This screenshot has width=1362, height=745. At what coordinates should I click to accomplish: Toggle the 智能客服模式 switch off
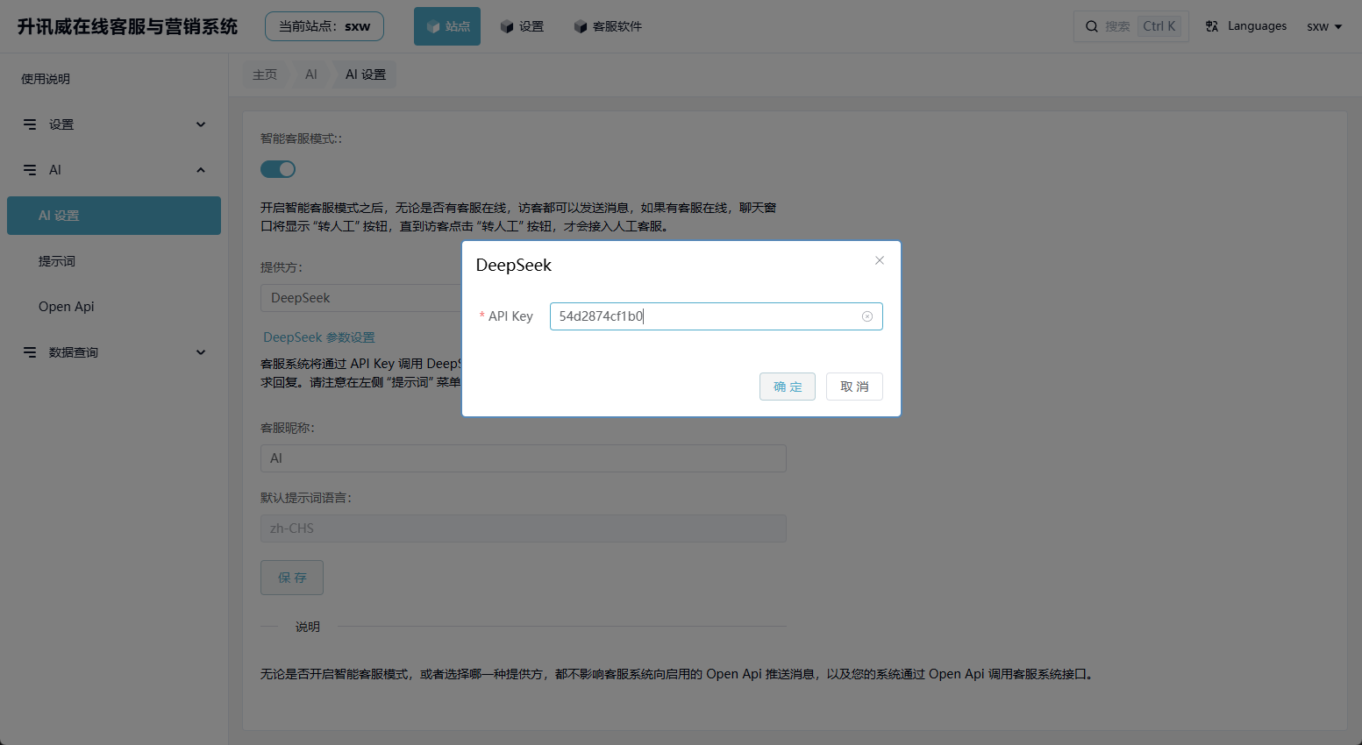[278, 169]
